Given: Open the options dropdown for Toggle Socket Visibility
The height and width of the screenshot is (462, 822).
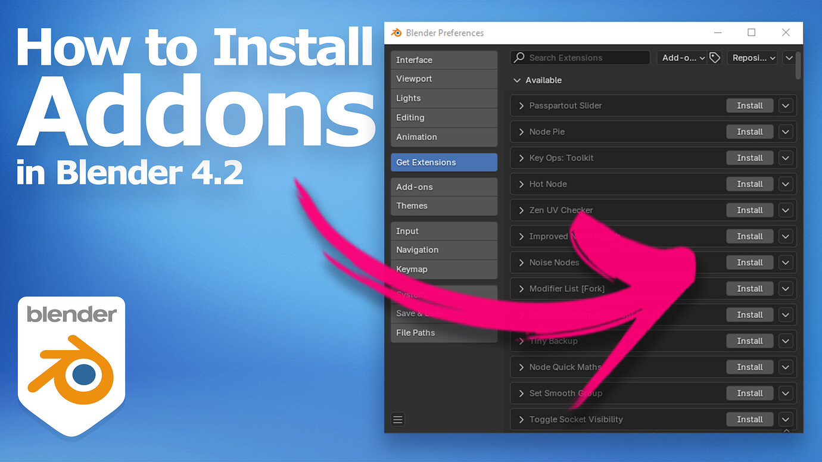Looking at the screenshot, I should click(x=786, y=420).
